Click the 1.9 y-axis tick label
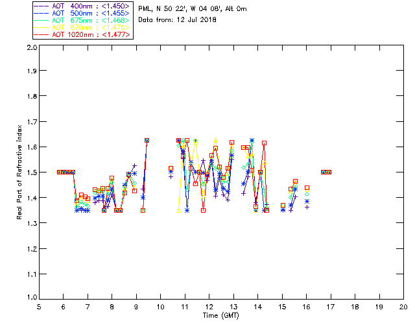Viewport: 415px width, 332px height. coord(32,71)
